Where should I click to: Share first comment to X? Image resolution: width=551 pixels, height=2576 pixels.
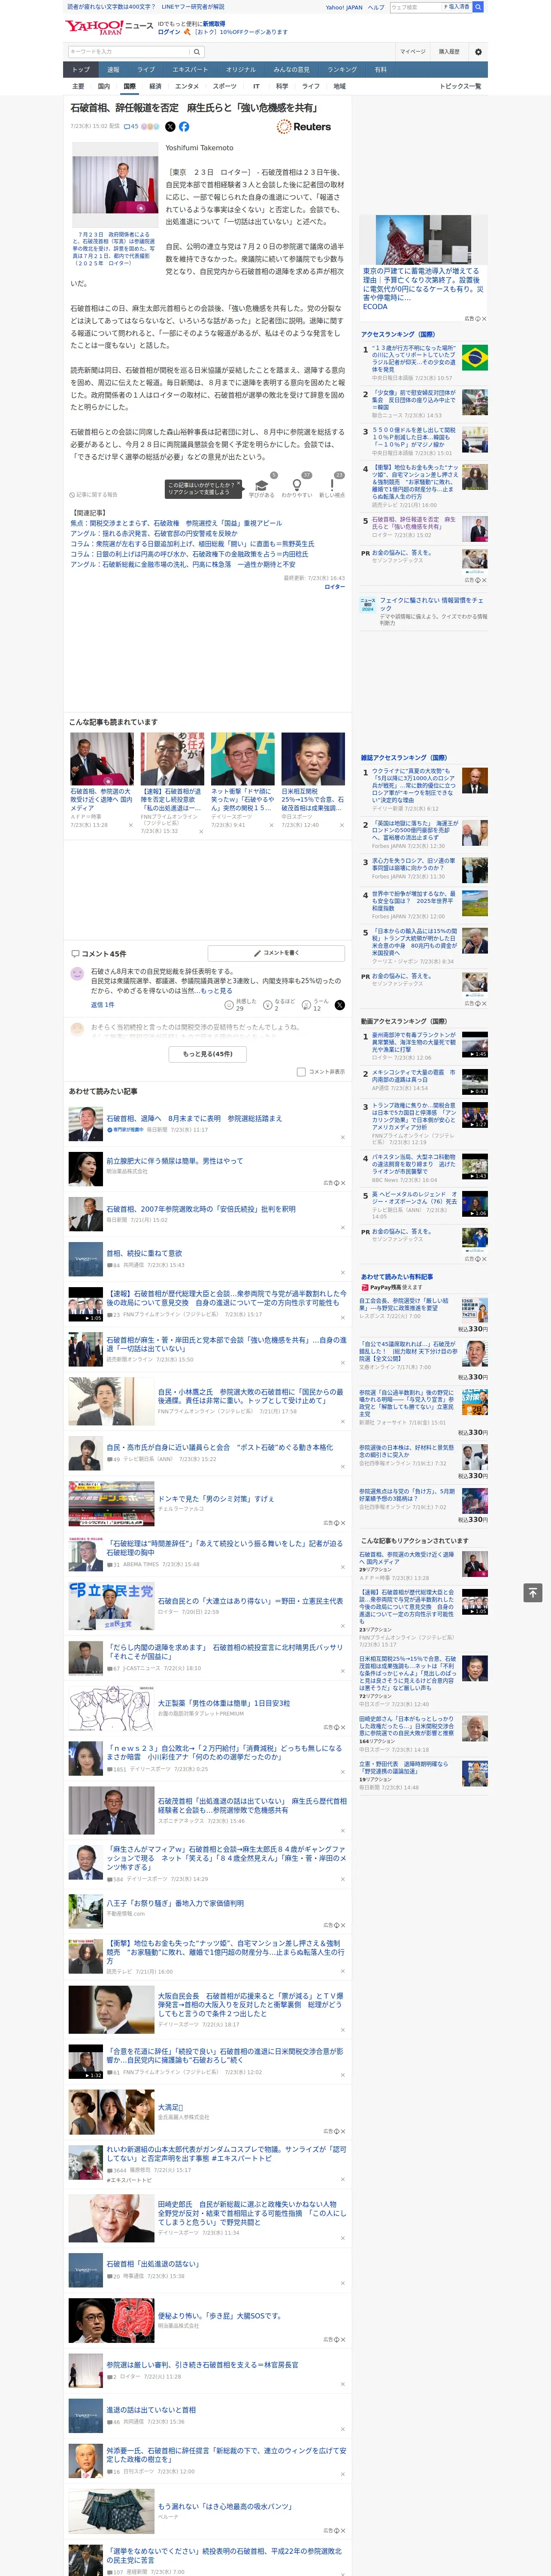pos(340,1005)
